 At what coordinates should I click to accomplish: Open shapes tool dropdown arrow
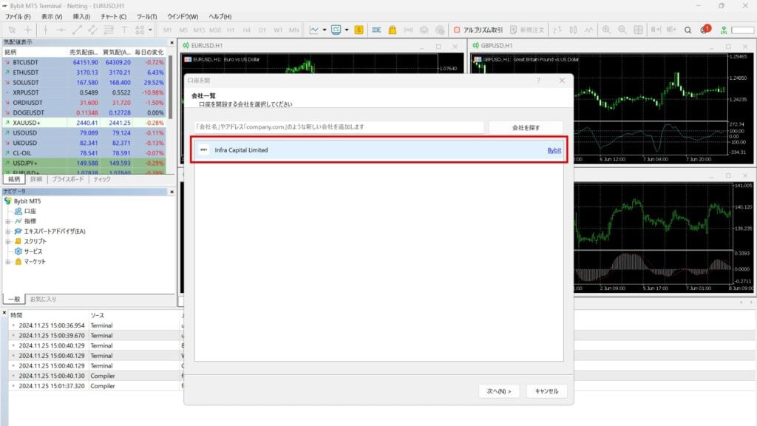coord(150,30)
